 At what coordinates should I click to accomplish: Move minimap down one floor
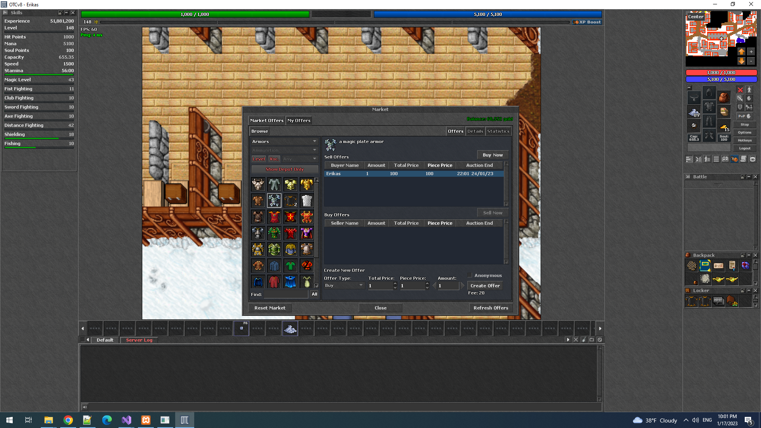[742, 61]
